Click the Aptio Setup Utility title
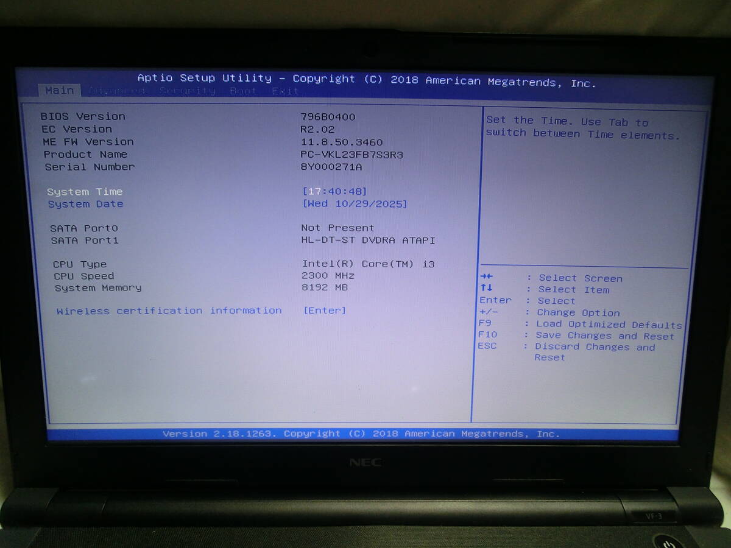This screenshot has height=548, width=731. 367,80
